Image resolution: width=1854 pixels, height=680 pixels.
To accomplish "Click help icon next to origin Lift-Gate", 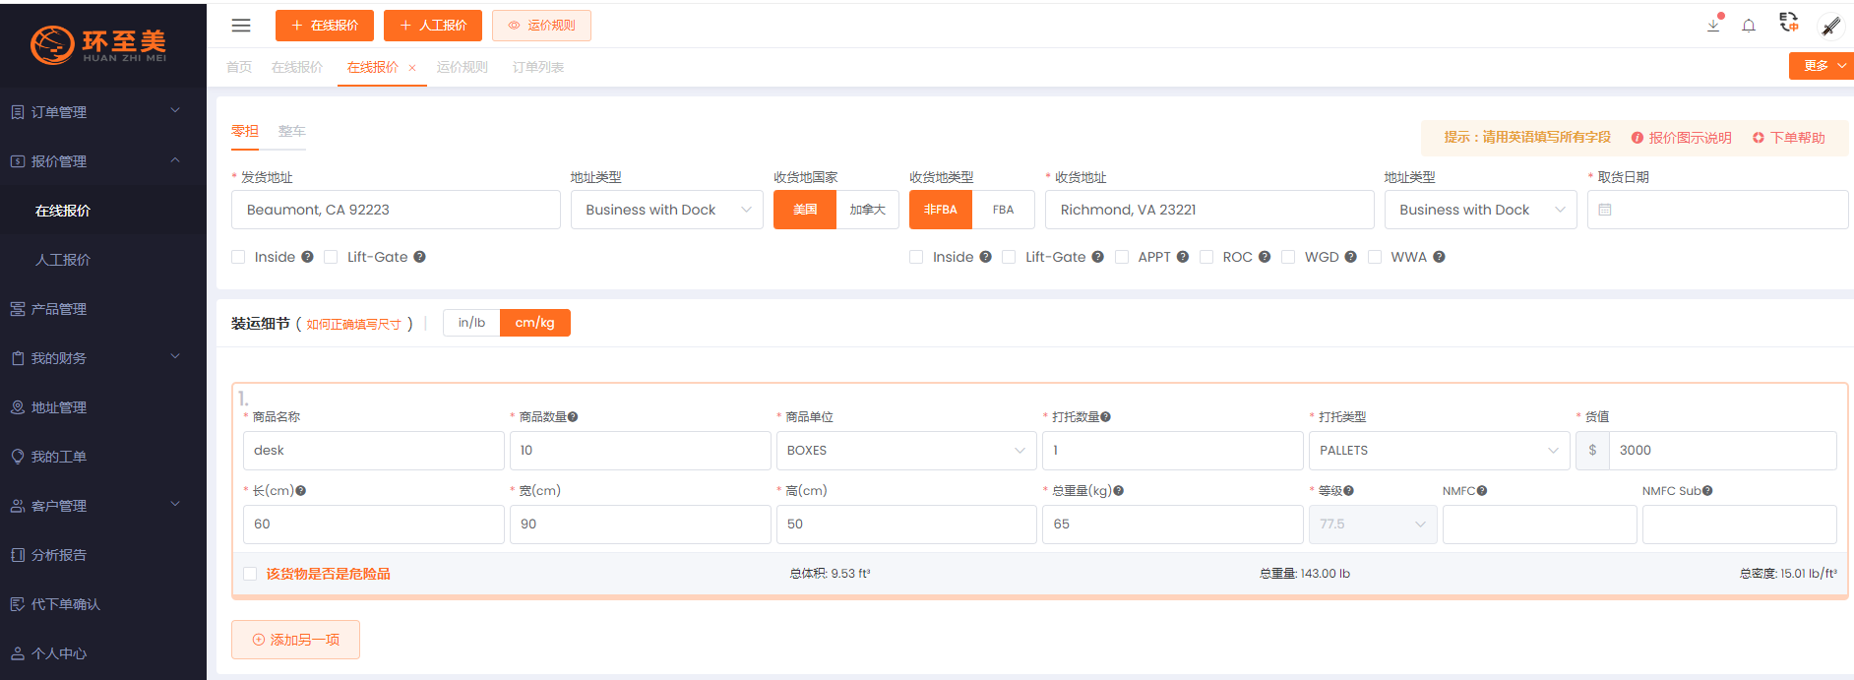I will [x=419, y=257].
